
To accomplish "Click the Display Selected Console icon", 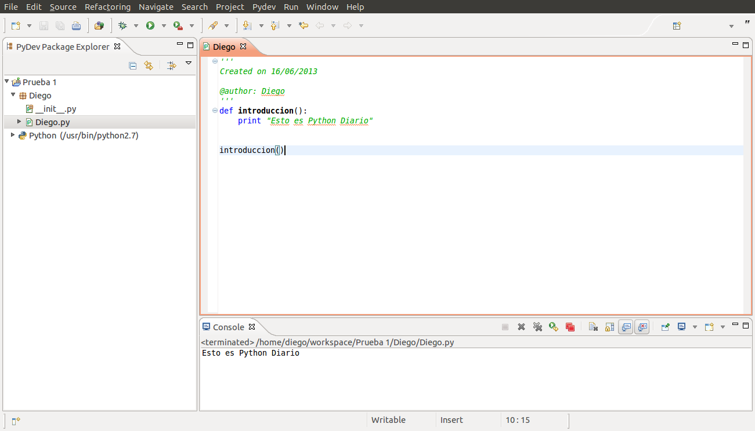I will pos(682,327).
